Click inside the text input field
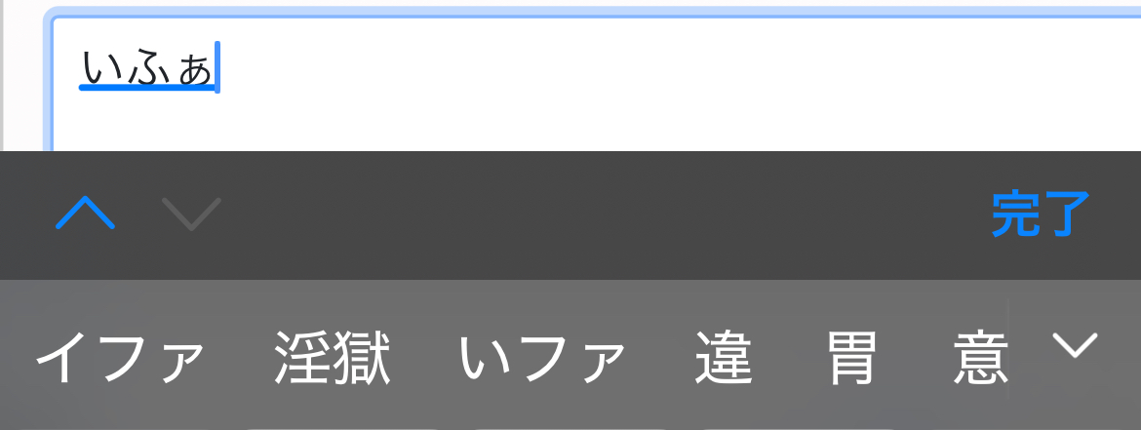 597,82
